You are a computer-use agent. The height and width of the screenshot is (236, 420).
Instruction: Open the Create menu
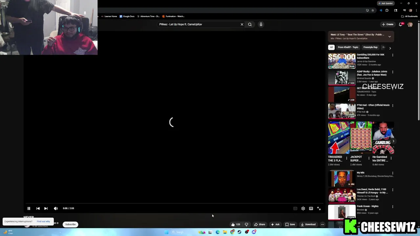(x=388, y=24)
